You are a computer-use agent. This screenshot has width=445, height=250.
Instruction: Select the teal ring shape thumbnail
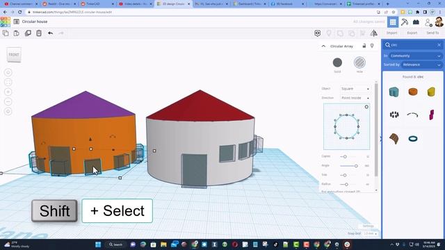(413, 139)
